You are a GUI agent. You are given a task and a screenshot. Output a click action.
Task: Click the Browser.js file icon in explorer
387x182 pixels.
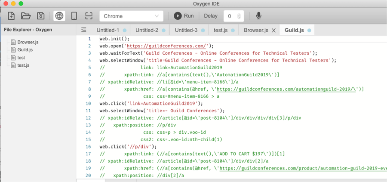pos(13,42)
